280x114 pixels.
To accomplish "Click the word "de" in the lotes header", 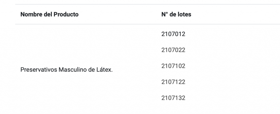I will pyautogui.click(x=172, y=14).
